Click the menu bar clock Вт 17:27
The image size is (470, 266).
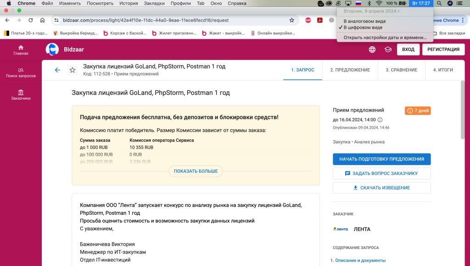pyautogui.click(x=421, y=3)
